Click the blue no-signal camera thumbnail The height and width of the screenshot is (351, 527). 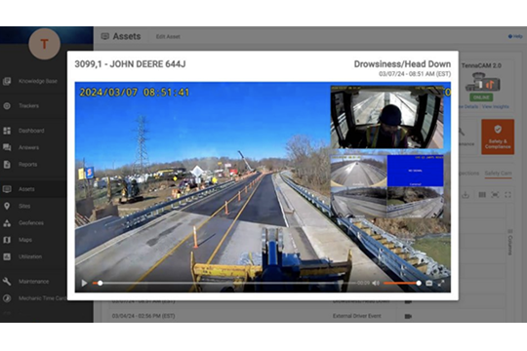416,171
